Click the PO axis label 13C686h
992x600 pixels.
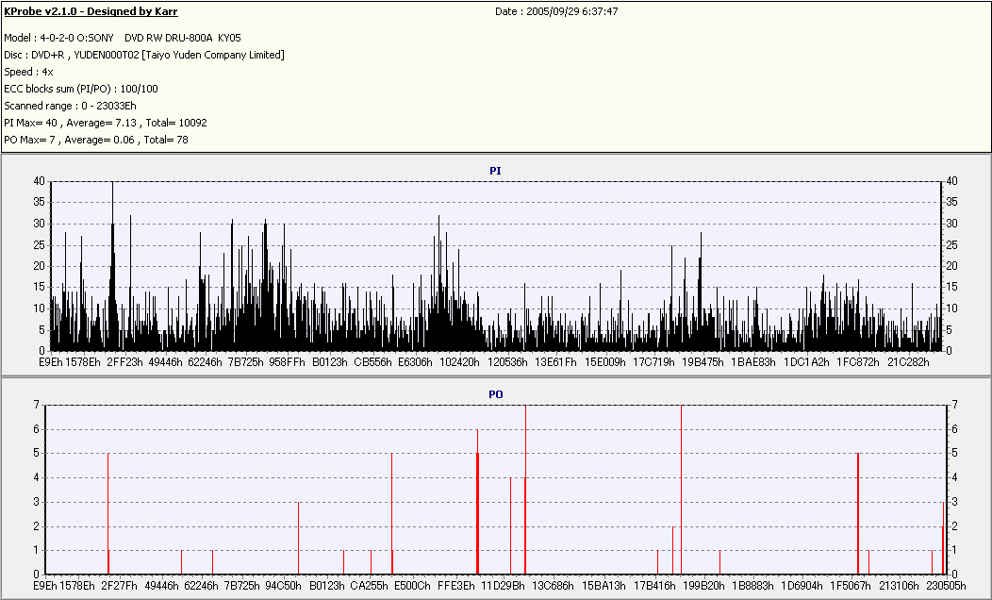553,586
